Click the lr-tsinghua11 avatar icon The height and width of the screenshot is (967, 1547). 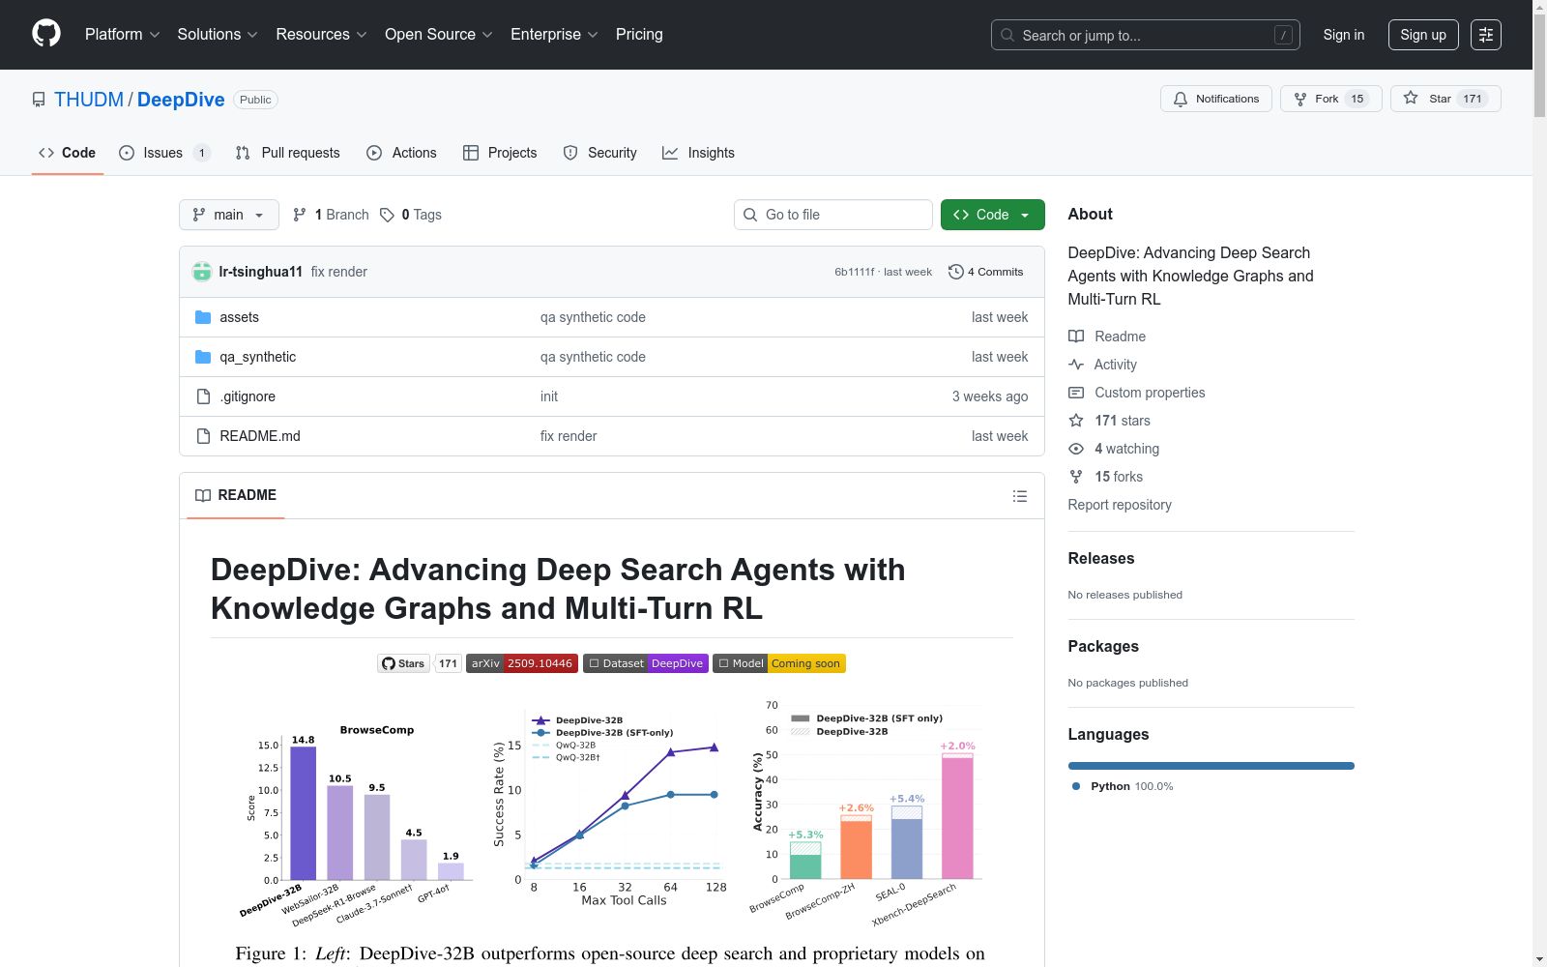[202, 272]
